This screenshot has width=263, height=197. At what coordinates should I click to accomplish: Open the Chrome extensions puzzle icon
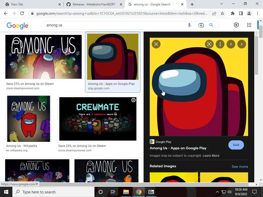coord(232,13)
